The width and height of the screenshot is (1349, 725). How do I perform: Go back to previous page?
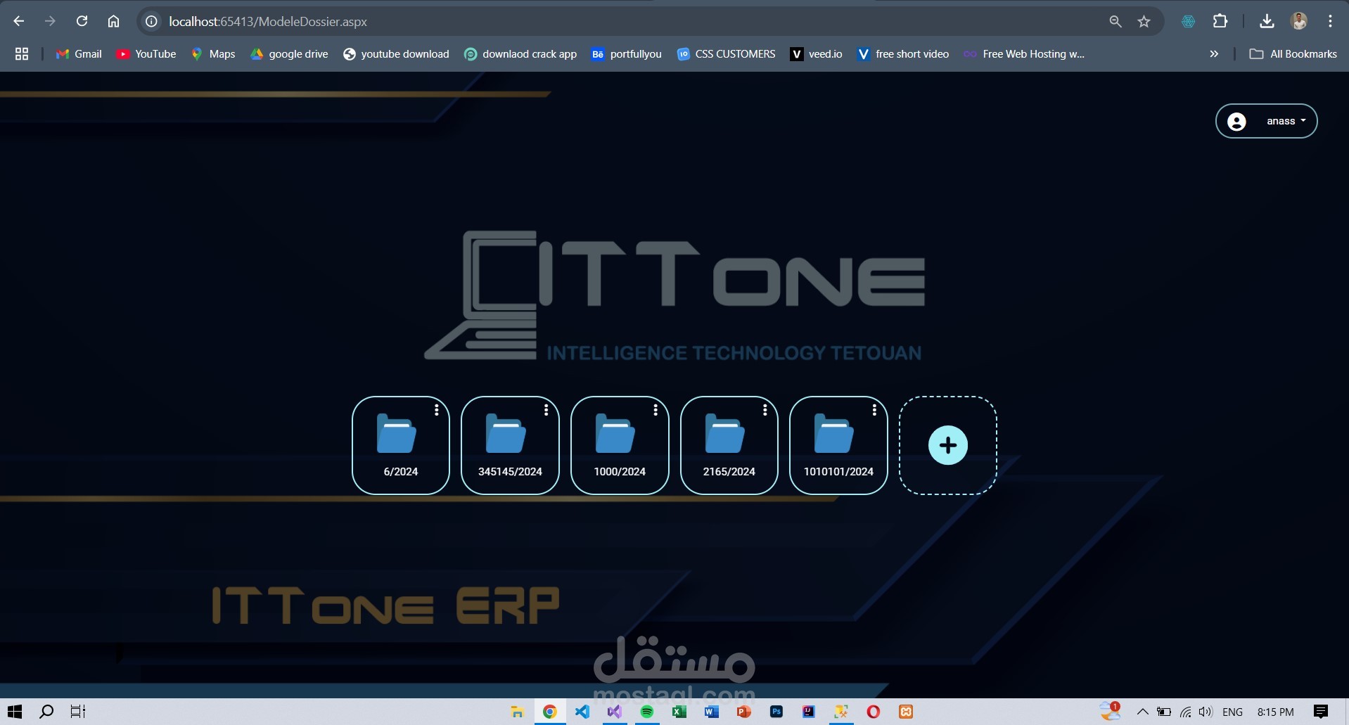[x=19, y=21]
